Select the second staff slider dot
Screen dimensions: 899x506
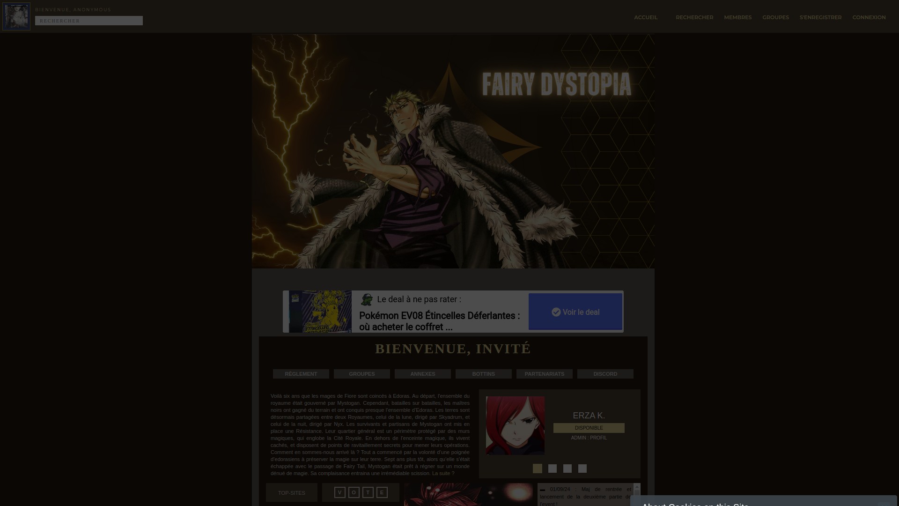553,469
